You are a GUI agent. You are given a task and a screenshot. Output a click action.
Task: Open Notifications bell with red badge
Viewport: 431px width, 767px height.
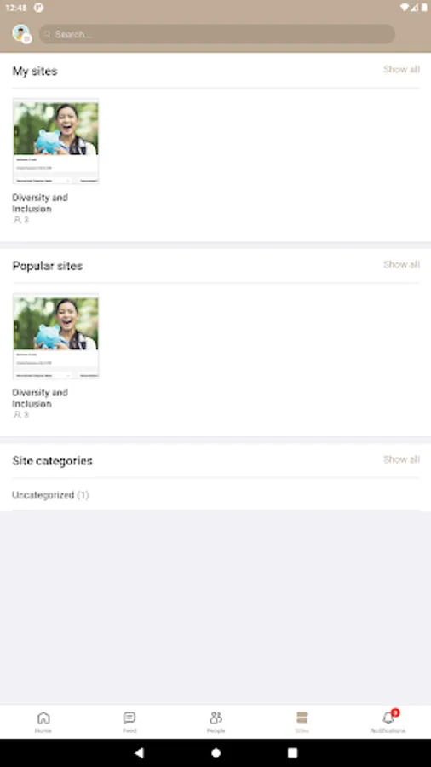390,717
